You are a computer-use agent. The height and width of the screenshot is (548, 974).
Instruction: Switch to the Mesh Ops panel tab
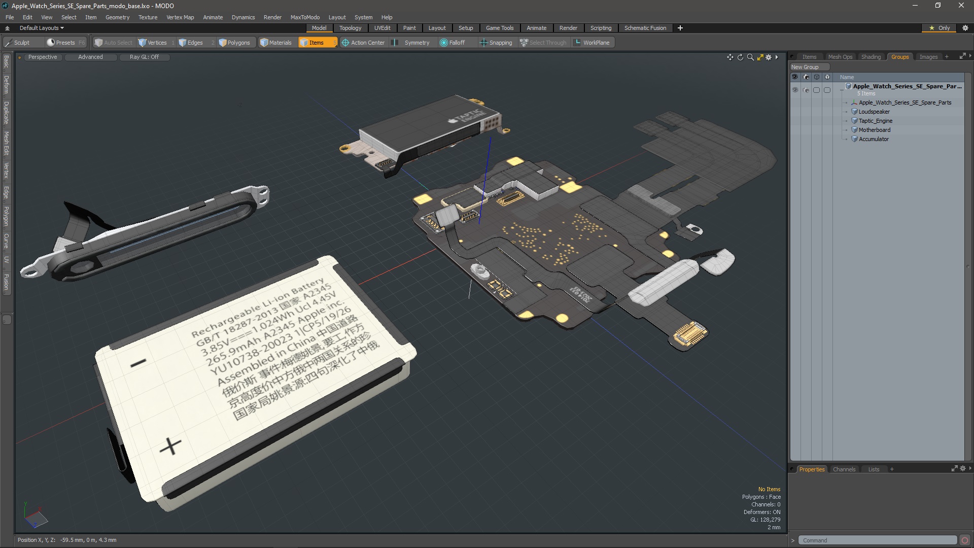coord(840,57)
